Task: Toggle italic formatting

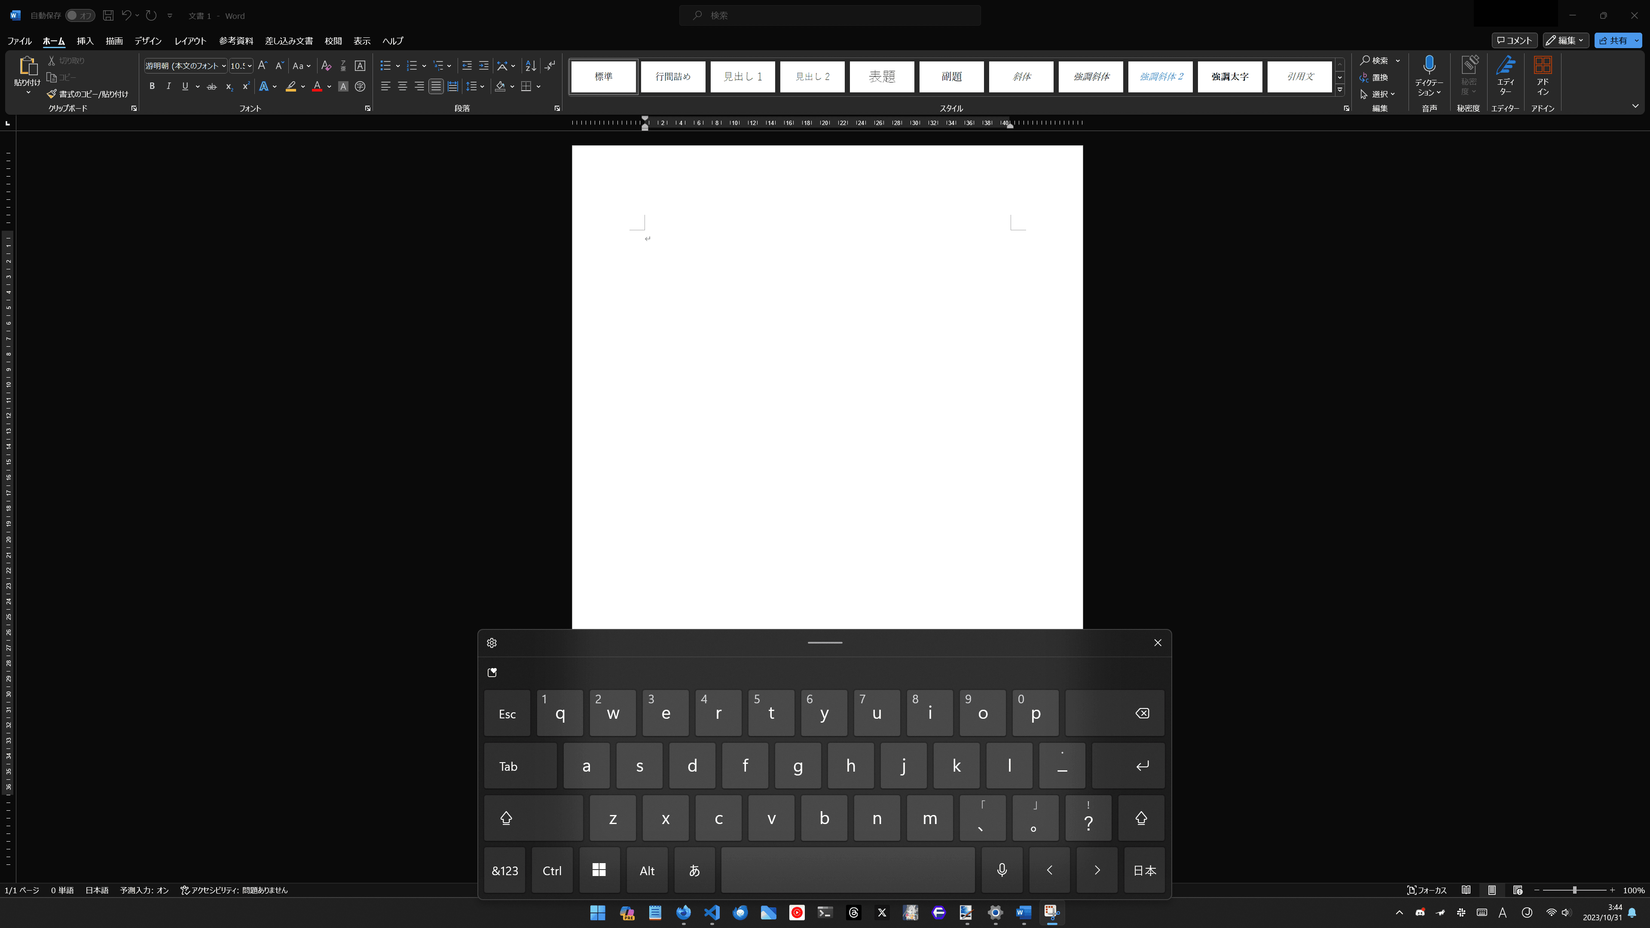Action: pyautogui.click(x=168, y=86)
